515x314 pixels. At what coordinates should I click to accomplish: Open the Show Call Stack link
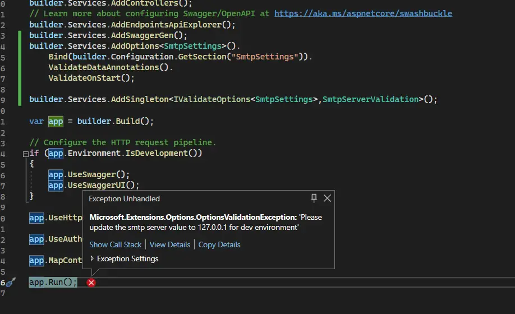click(115, 244)
